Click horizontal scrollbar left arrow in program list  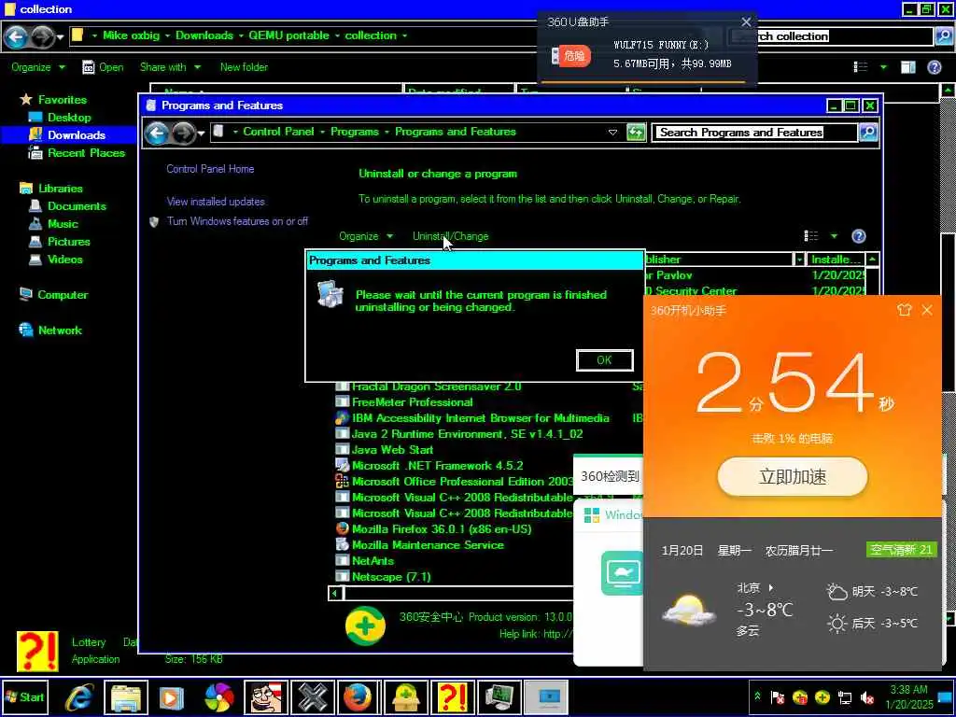tap(334, 593)
